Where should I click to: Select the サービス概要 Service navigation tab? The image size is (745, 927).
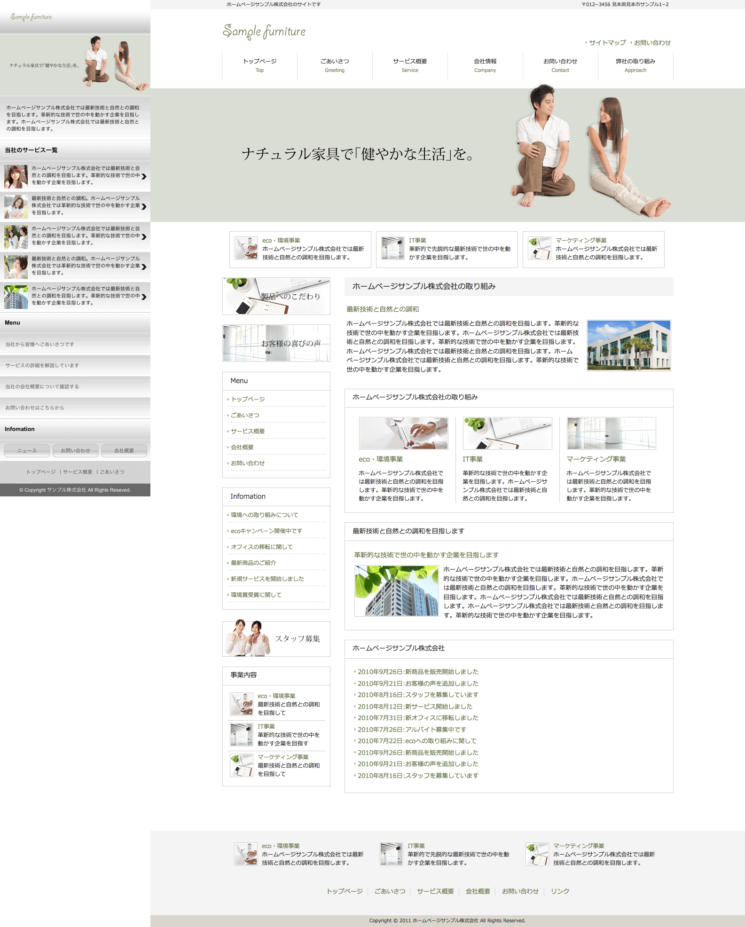pos(410,65)
